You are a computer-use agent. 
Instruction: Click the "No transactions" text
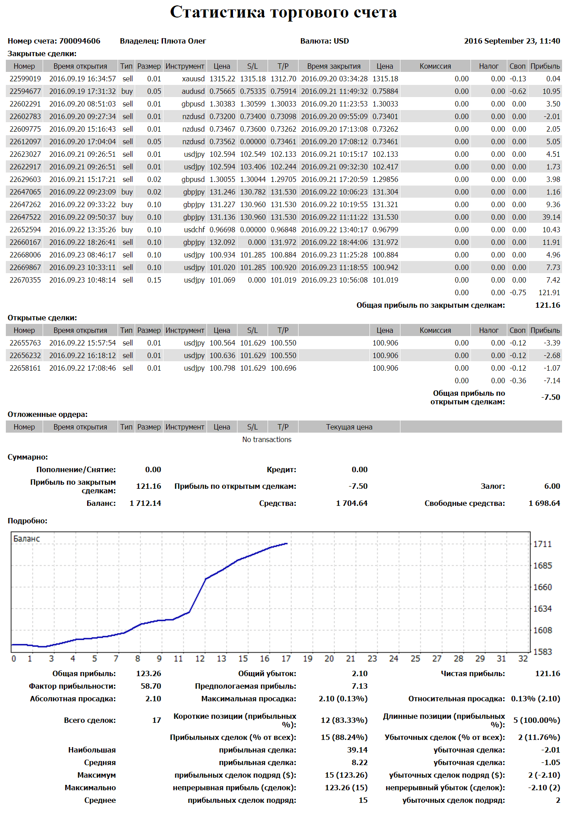pyautogui.click(x=267, y=439)
